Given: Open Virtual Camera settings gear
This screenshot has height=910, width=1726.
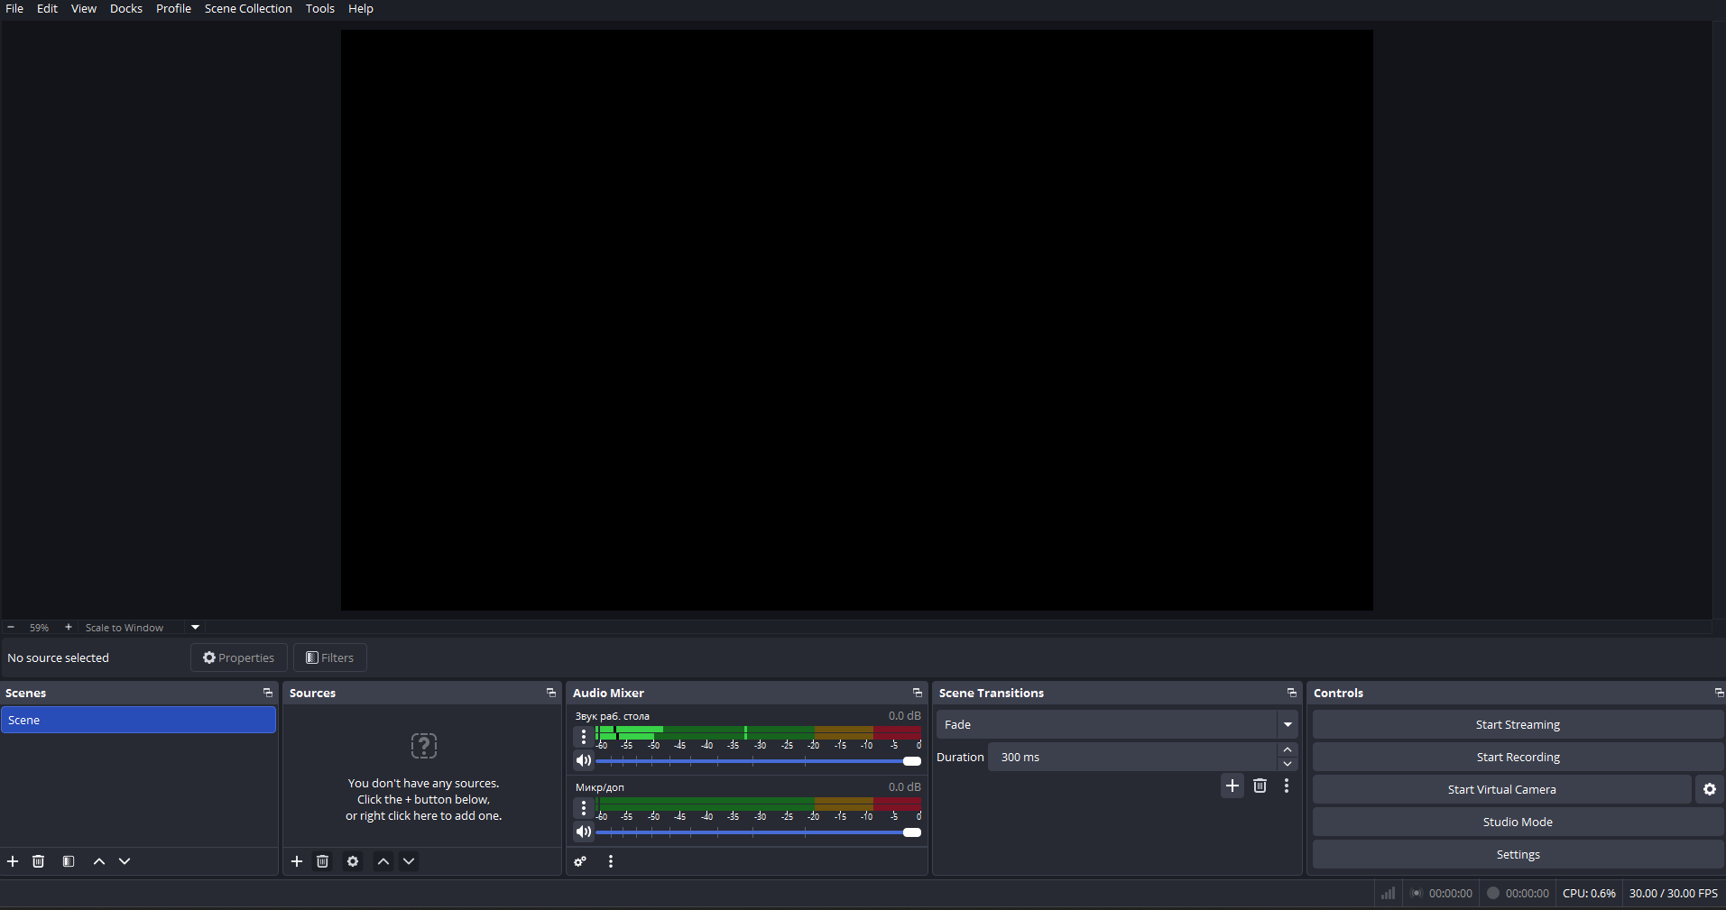Looking at the screenshot, I should (x=1709, y=789).
